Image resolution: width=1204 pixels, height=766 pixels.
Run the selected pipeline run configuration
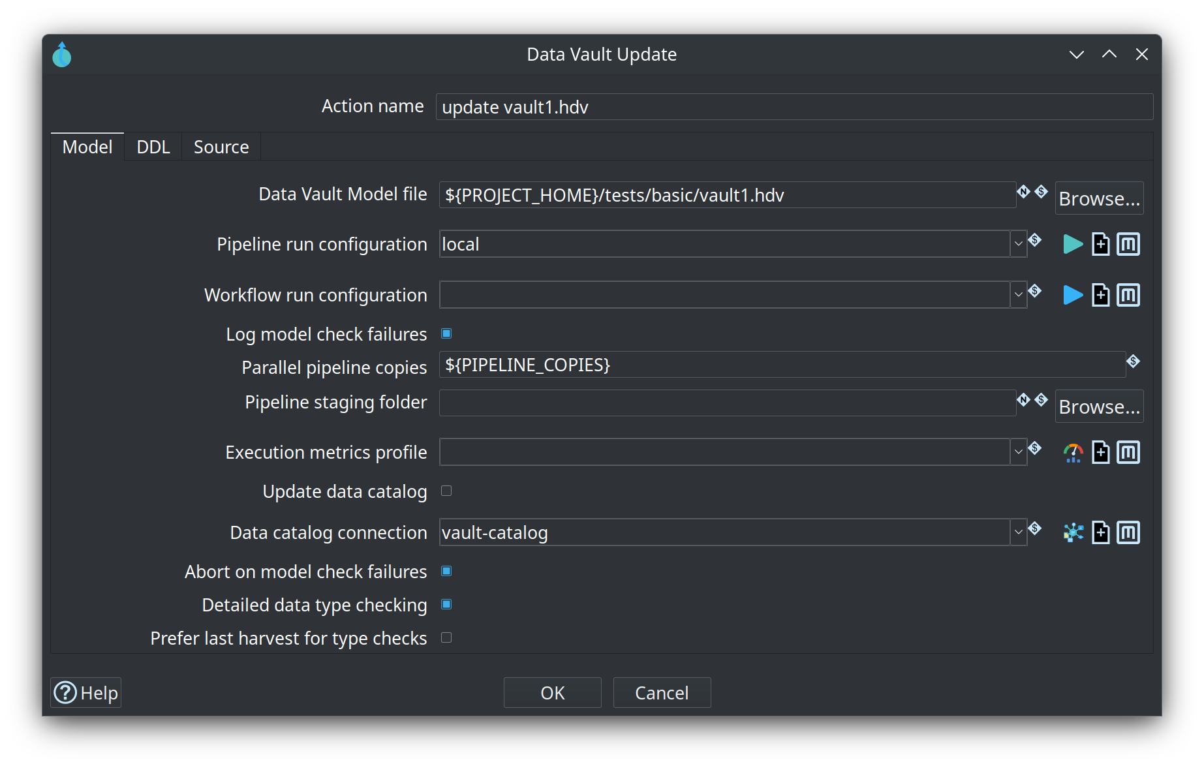1073,244
